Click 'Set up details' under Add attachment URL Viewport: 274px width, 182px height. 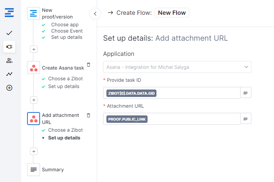point(64,138)
